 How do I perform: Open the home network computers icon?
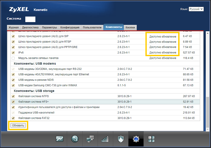click(x=90, y=139)
